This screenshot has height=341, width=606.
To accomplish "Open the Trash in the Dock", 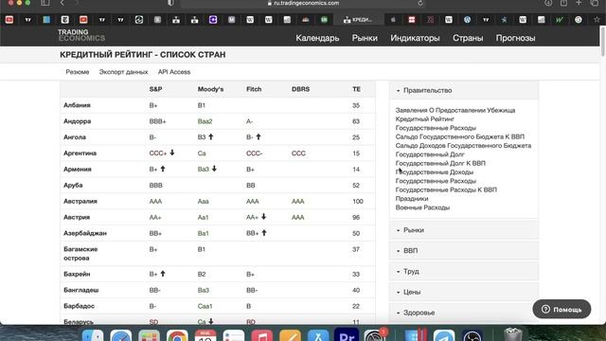I will [513, 334].
